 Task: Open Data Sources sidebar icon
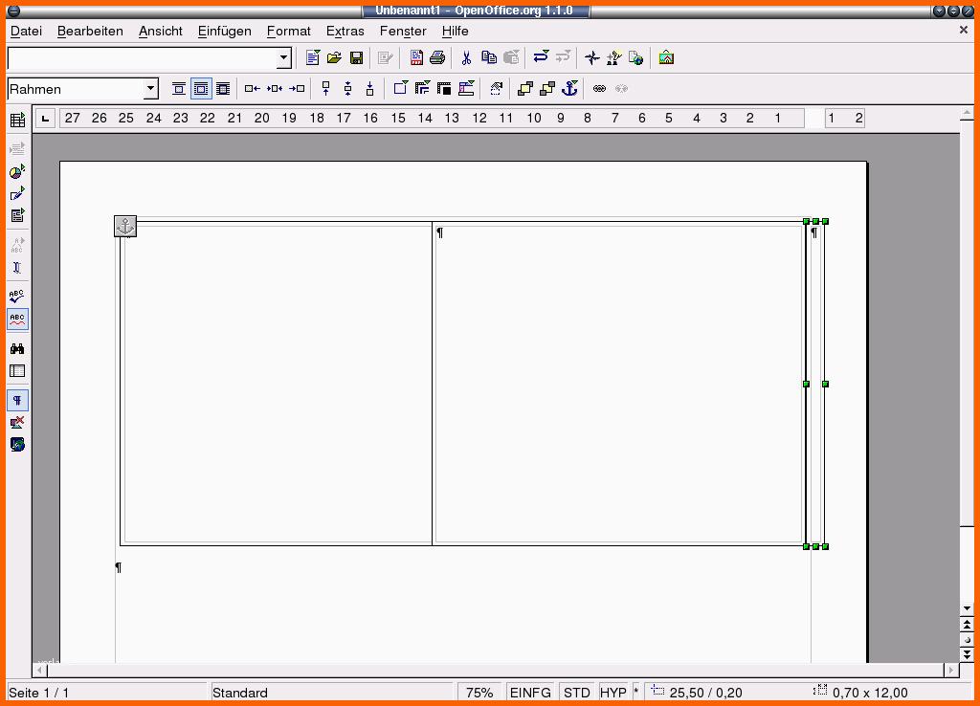17,371
